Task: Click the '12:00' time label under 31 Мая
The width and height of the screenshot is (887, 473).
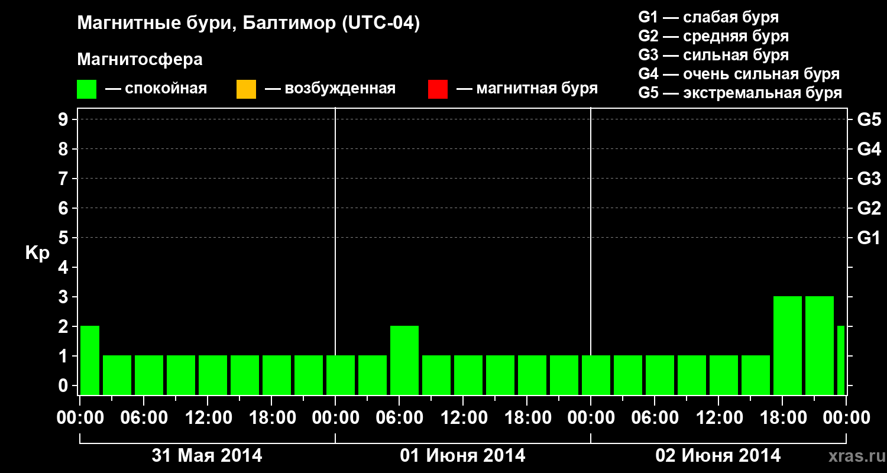Action: pyautogui.click(x=208, y=418)
